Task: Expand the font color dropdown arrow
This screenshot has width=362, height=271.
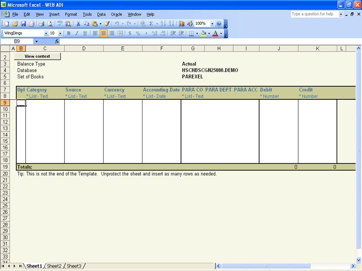Action: [x=221, y=33]
